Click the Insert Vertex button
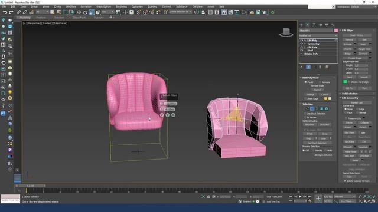The width and height of the screenshot is (378, 212). (x=357, y=35)
